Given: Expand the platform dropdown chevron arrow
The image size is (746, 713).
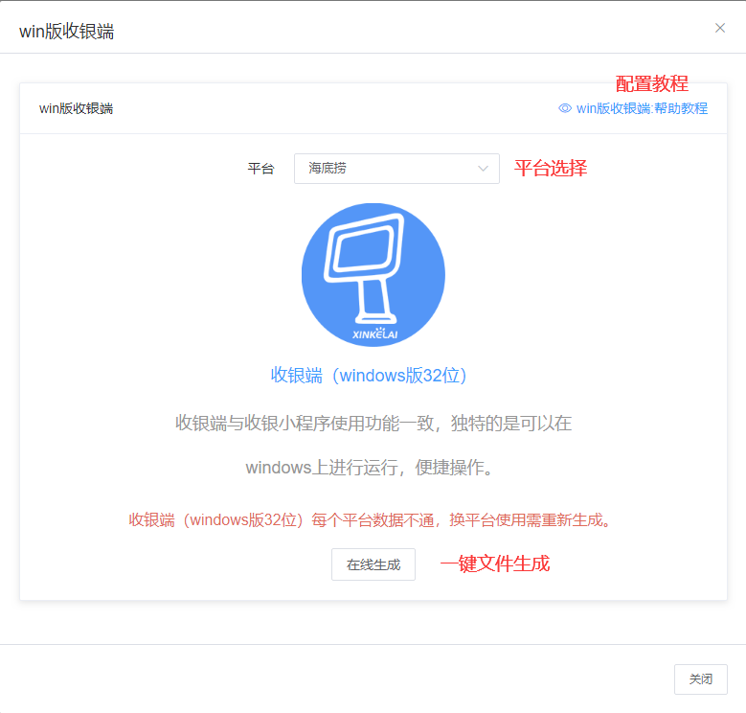Looking at the screenshot, I should point(483,169).
